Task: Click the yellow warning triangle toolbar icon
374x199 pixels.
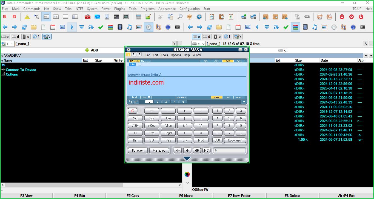Action: tap(27, 17)
